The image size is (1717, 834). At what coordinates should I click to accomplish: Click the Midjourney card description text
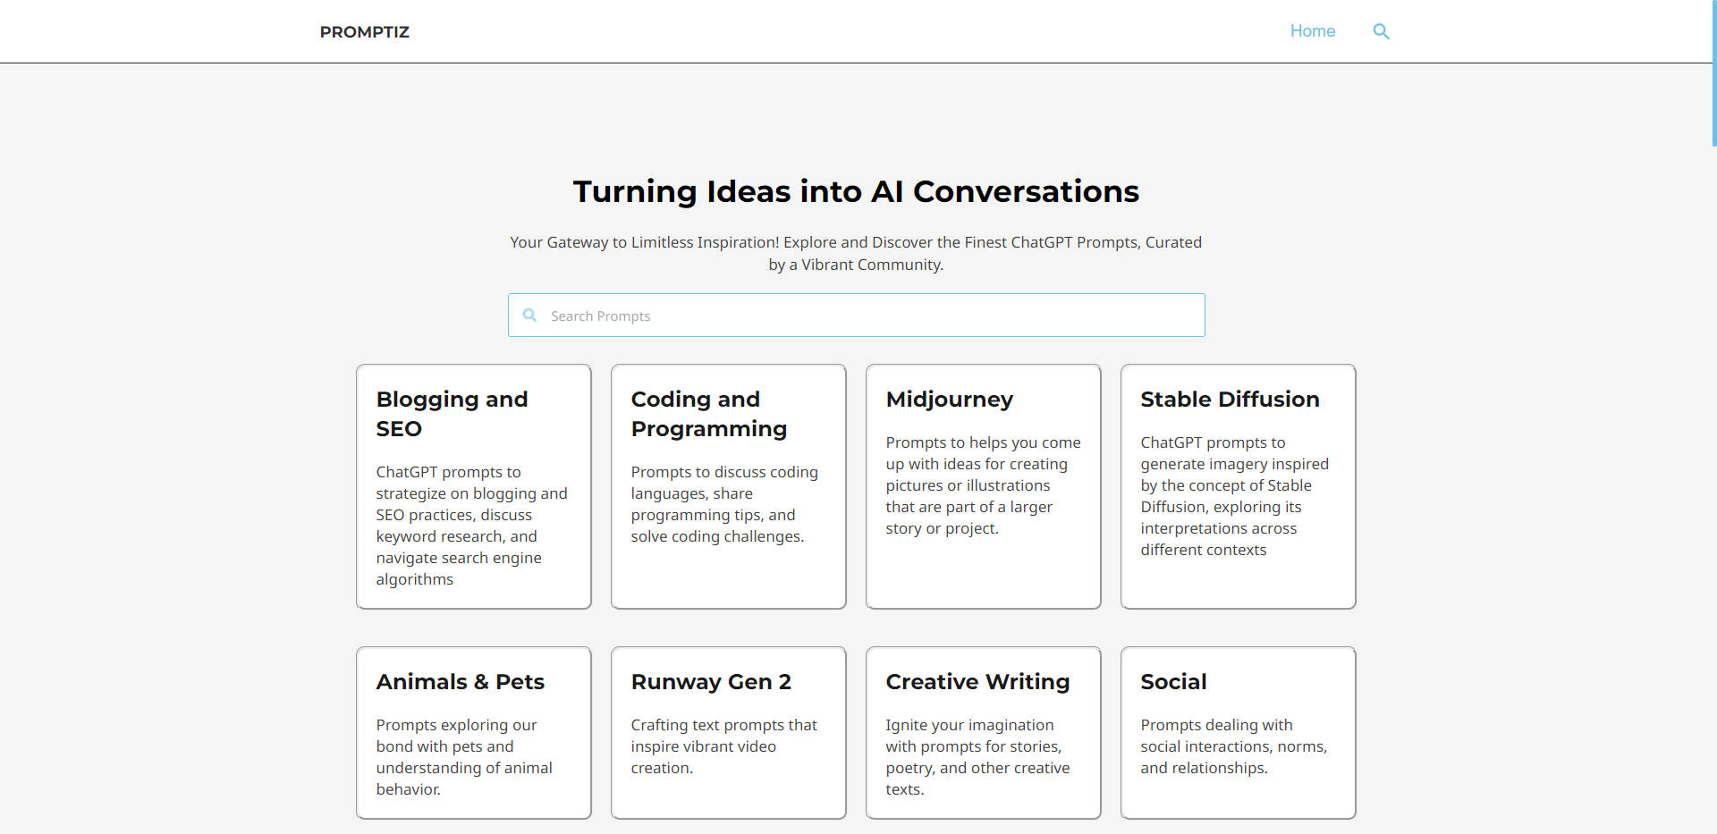point(983,485)
